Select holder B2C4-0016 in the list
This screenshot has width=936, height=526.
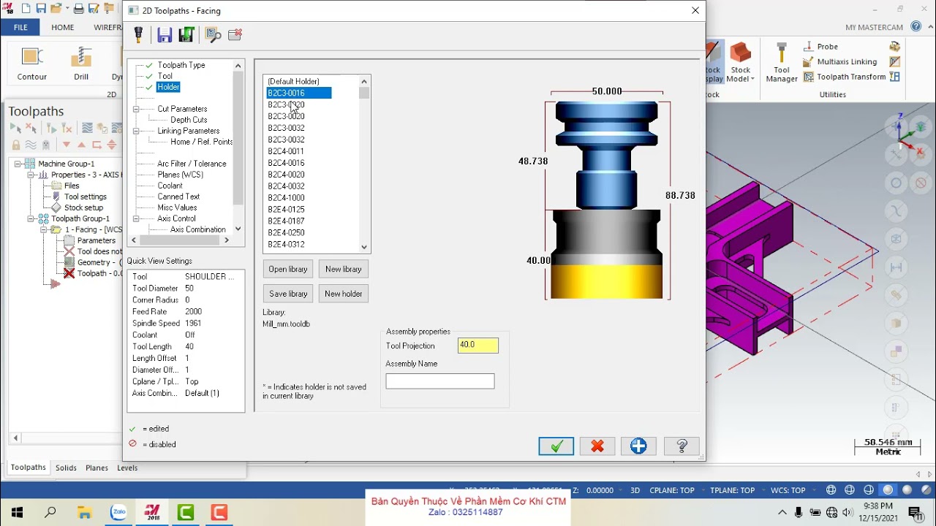pyautogui.click(x=286, y=163)
